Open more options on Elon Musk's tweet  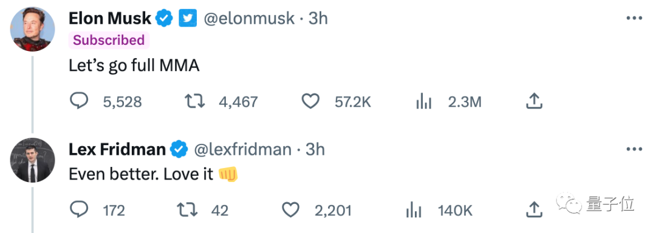coord(634,18)
